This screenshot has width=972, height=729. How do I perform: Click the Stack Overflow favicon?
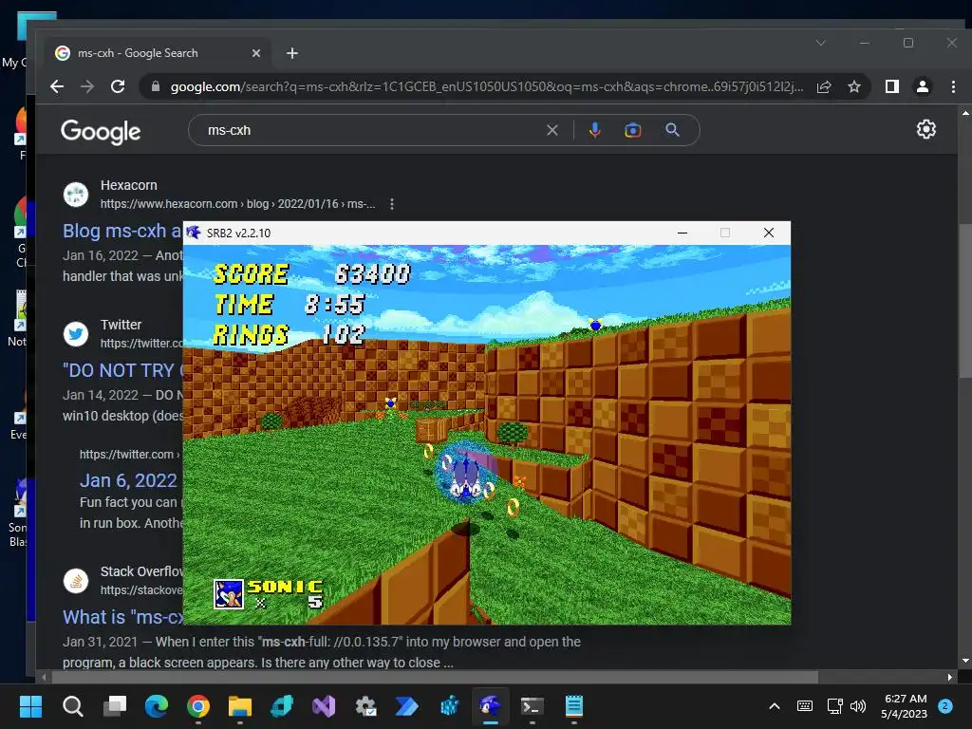(76, 581)
